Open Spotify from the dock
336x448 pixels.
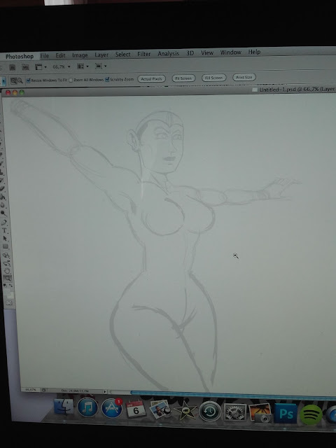311,414
